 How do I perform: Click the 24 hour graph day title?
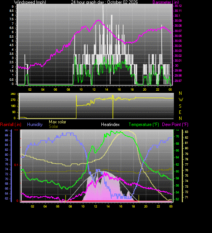coord(104,2)
